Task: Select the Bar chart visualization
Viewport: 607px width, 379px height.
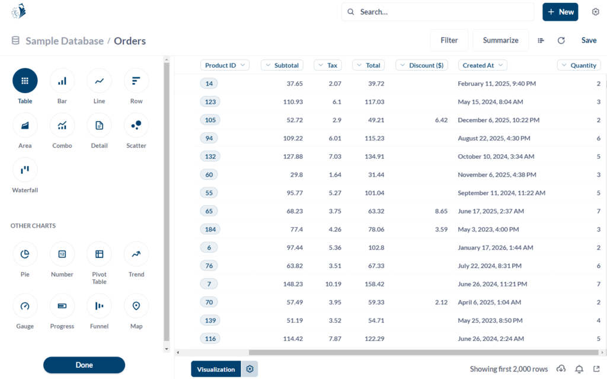Action: click(x=62, y=81)
